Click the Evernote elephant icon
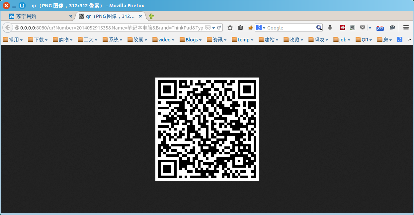The width and height of the screenshot is (414, 215). pyautogui.click(x=353, y=28)
